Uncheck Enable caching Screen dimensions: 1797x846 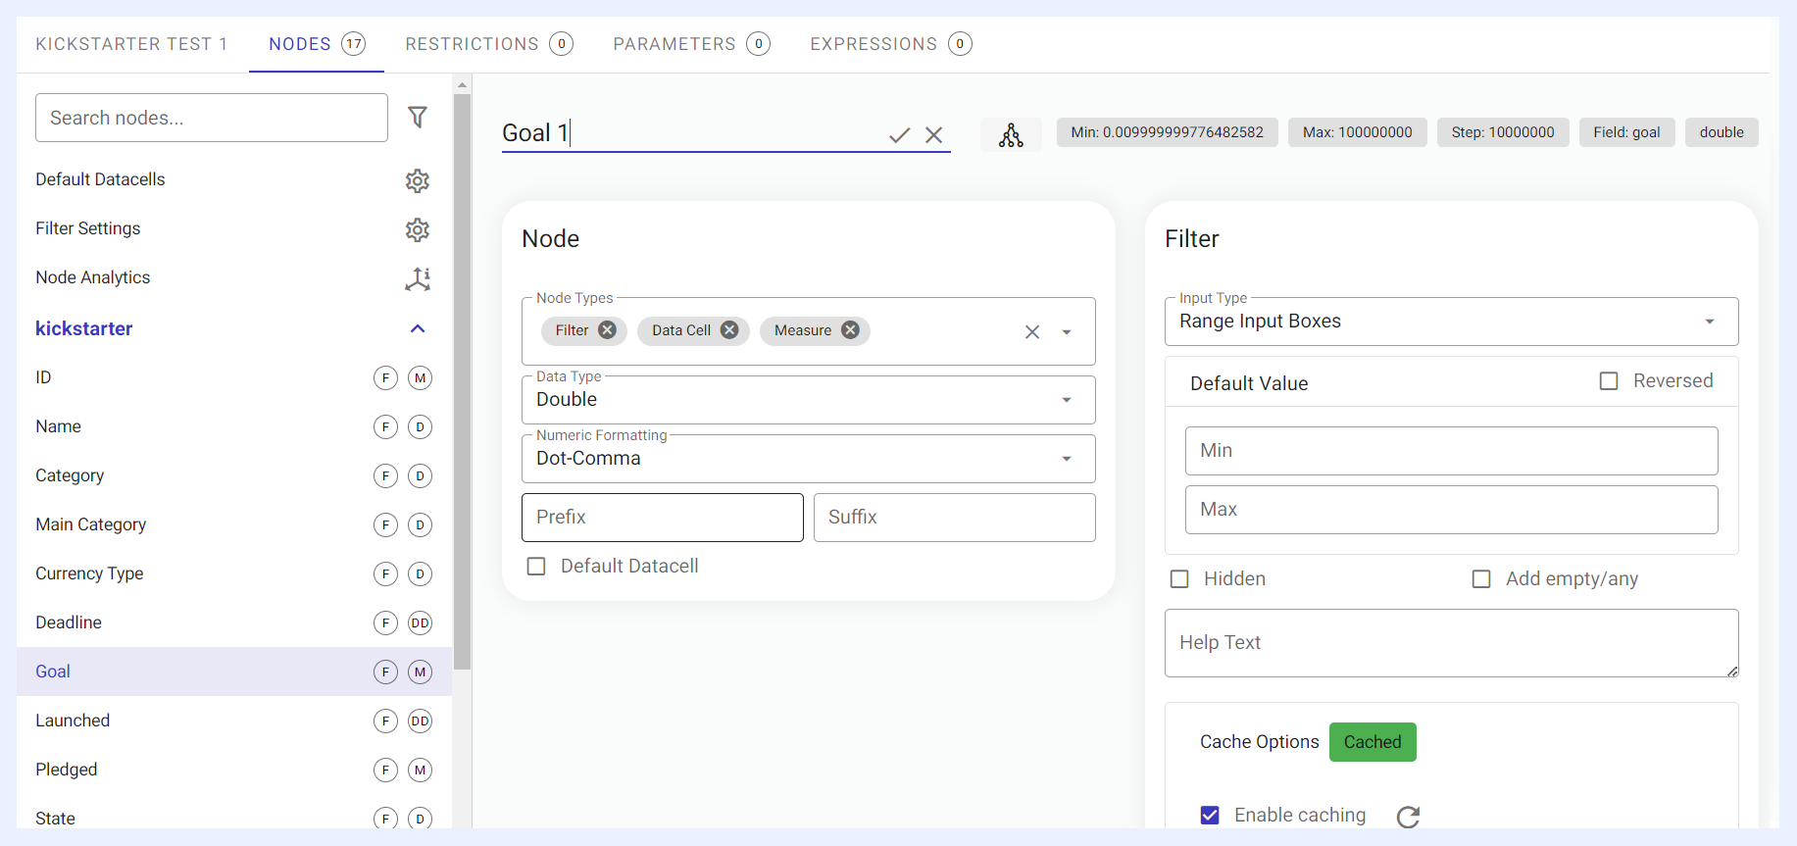(1210, 816)
